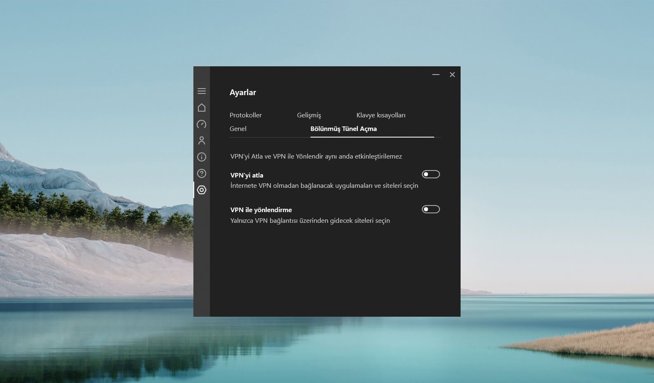The width and height of the screenshot is (654, 383).
Task: Open the hamburger menu icon
Action: (x=202, y=91)
